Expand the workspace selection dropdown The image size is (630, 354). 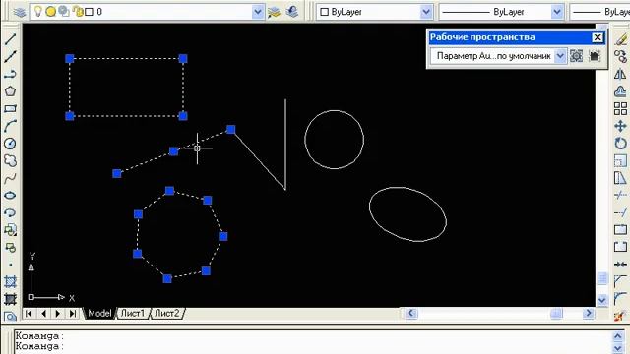tap(560, 56)
